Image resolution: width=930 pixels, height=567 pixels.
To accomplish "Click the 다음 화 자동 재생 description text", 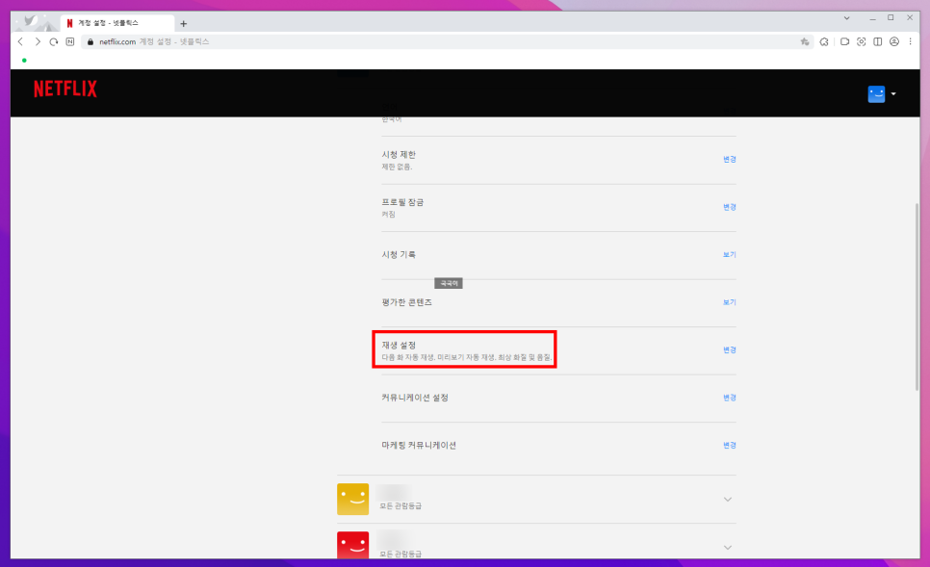I will [467, 358].
